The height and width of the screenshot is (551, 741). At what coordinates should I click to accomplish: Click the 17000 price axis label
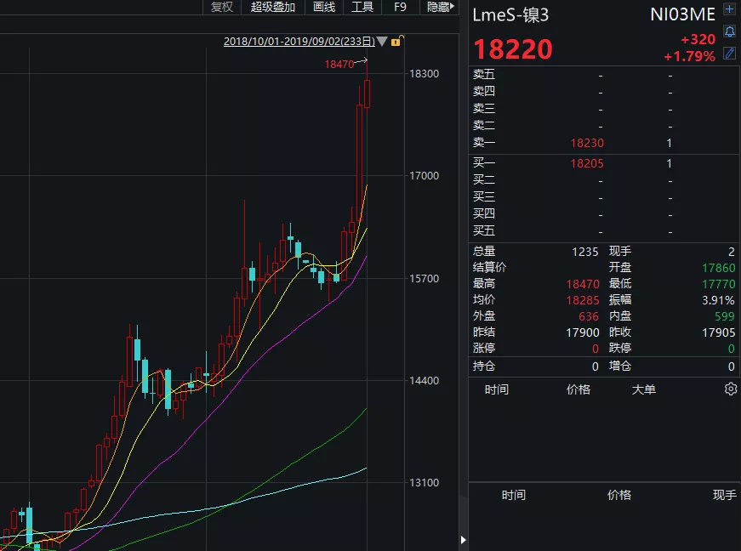coord(424,176)
